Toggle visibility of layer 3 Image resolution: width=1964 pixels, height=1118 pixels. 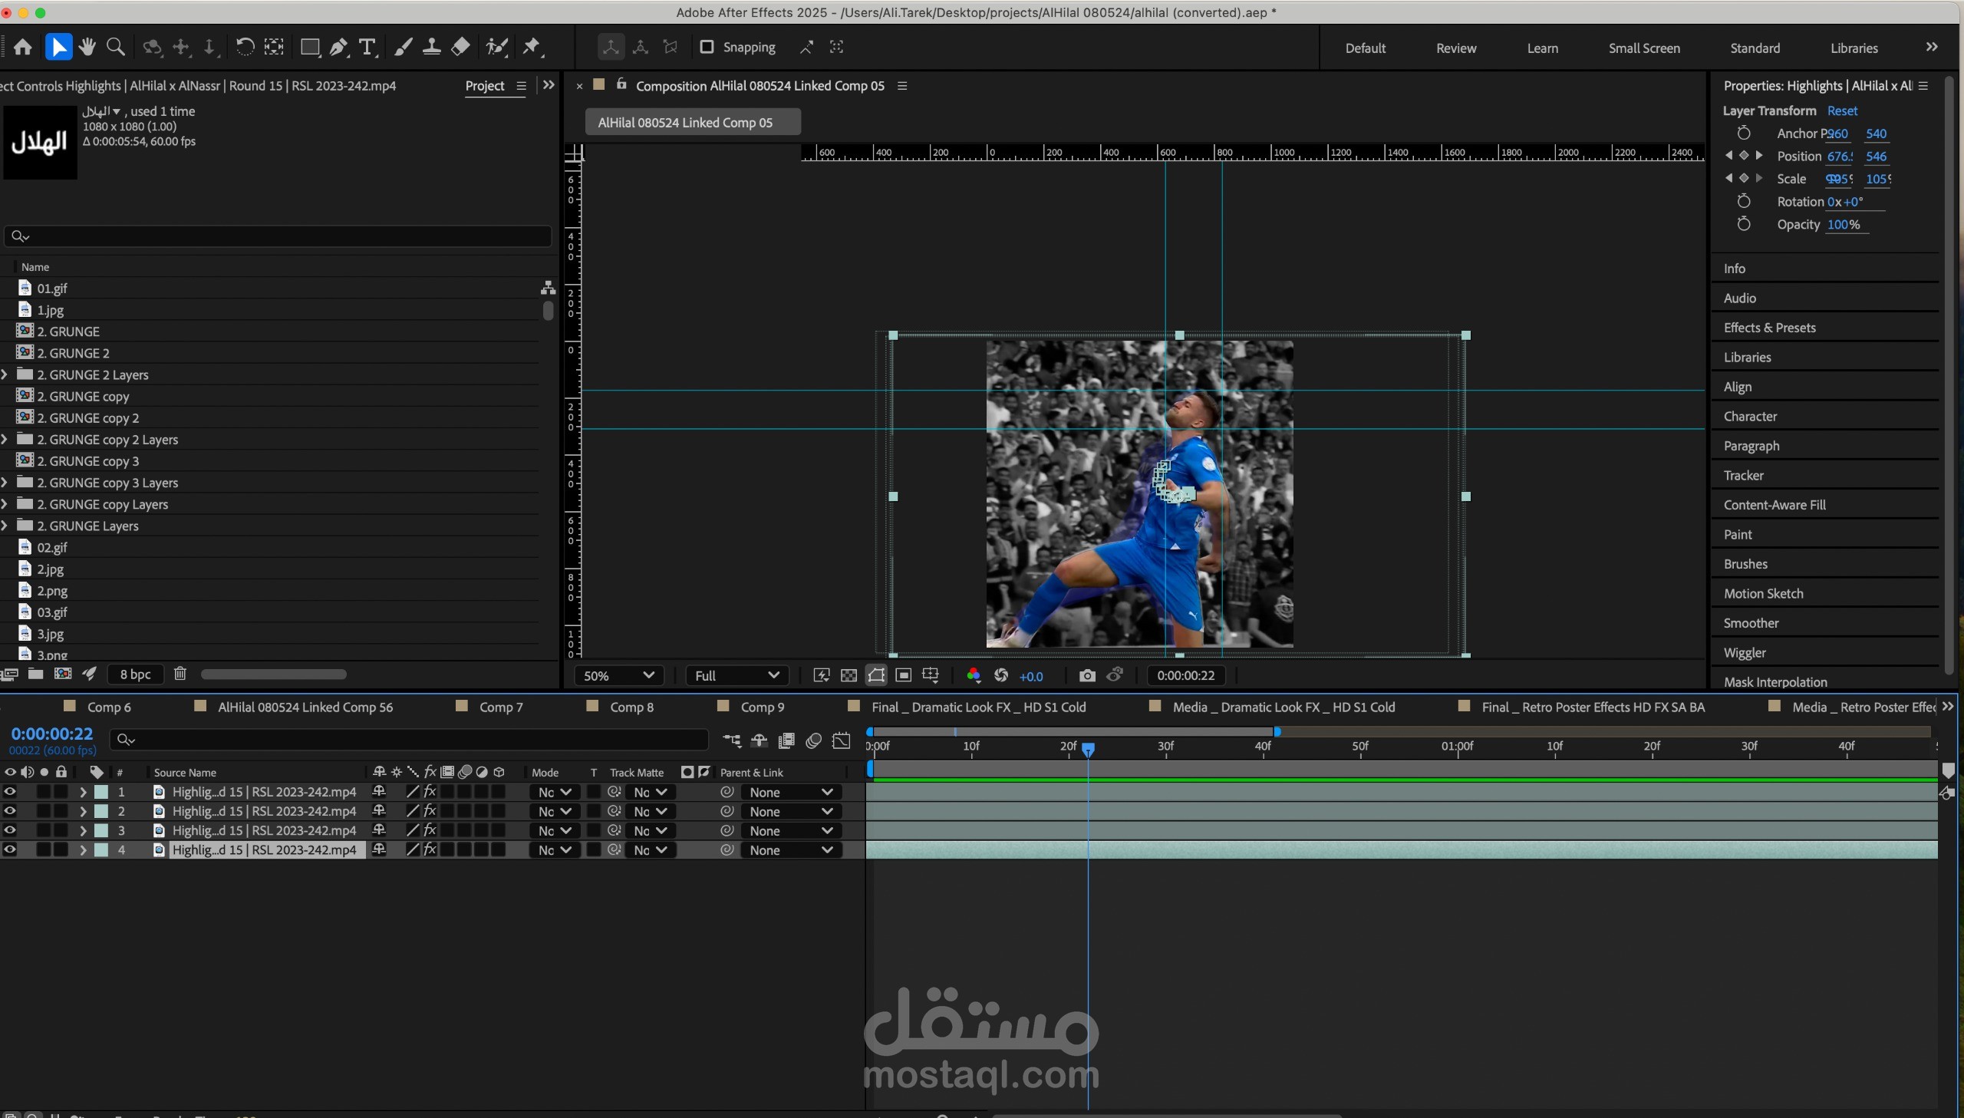10,830
